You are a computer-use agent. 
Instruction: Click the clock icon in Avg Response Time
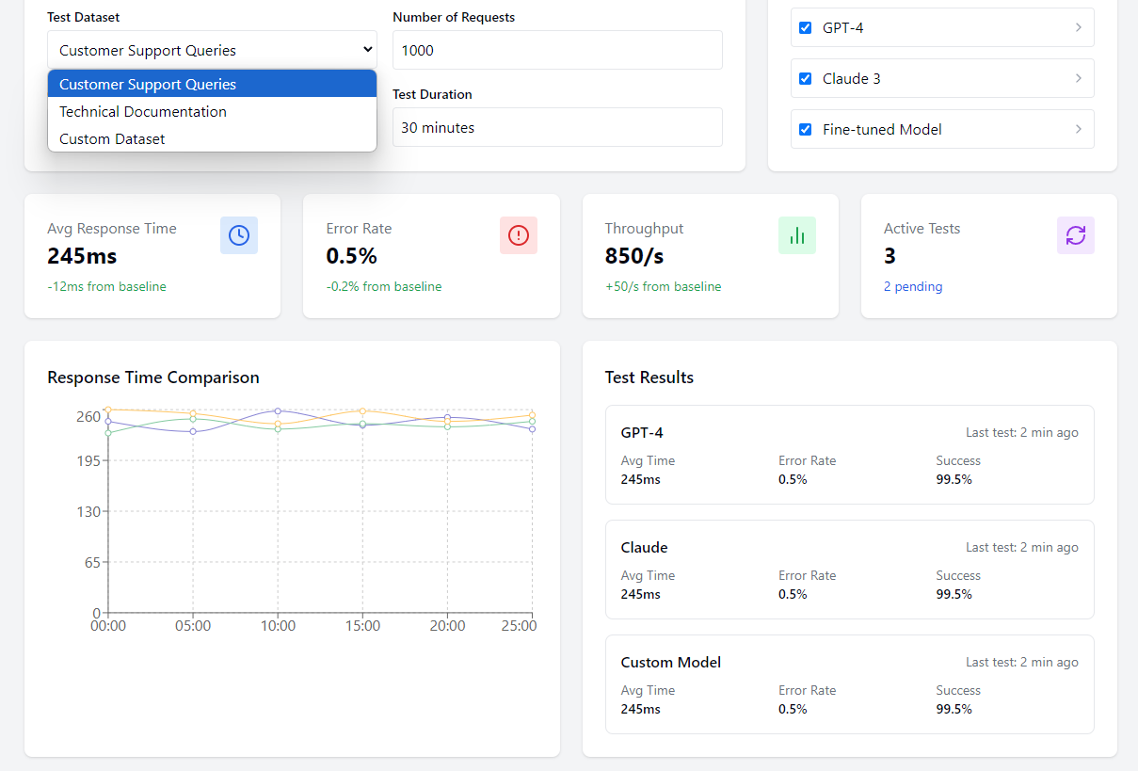(x=239, y=235)
